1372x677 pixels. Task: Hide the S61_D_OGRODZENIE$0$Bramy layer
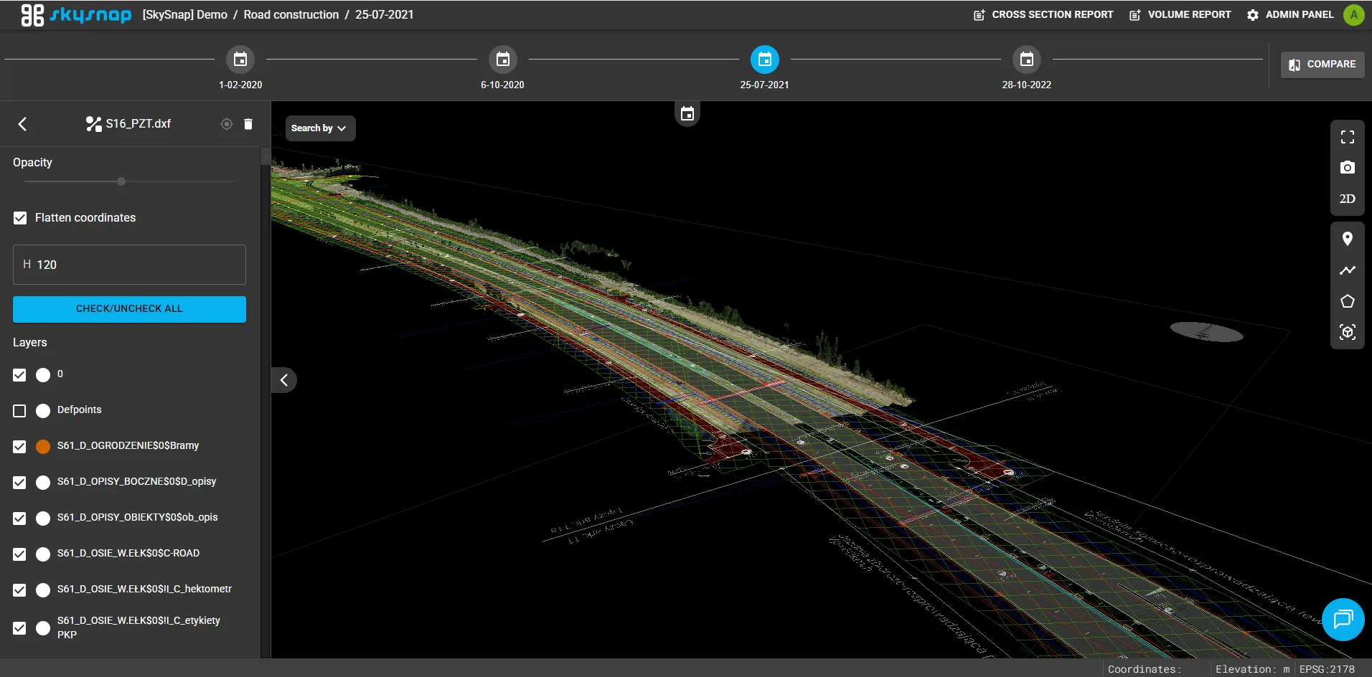click(19, 447)
